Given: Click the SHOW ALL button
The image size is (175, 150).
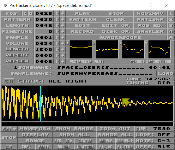Looking at the screenshot, I should click(x=74, y=135).
